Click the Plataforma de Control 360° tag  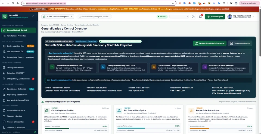pyautogui.click(x=59, y=41)
